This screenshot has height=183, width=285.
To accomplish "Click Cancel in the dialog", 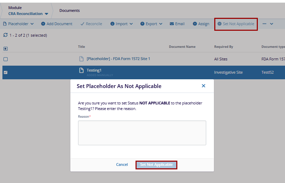I will point(122,164).
